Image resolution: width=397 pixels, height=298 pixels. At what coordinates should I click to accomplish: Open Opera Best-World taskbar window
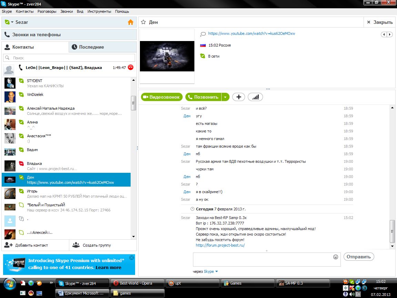(137, 283)
